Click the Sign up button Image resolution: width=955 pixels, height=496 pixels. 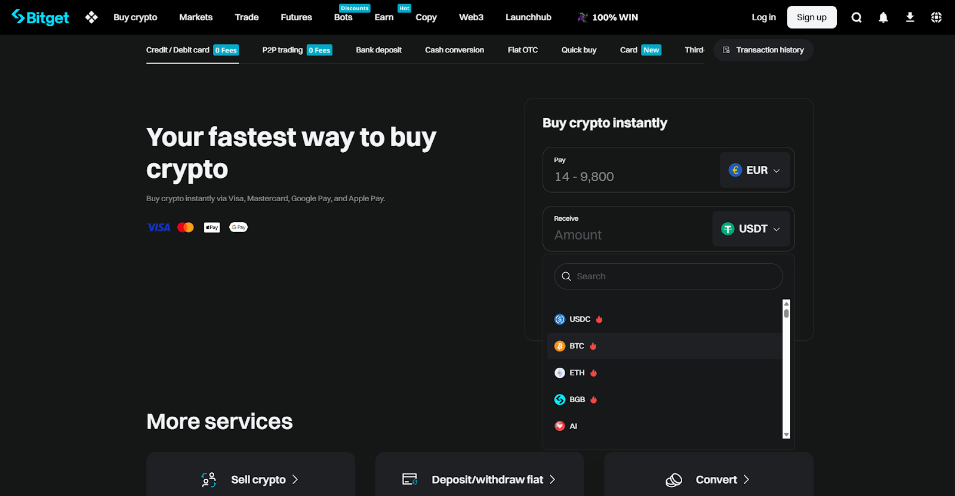tap(812, 17)
